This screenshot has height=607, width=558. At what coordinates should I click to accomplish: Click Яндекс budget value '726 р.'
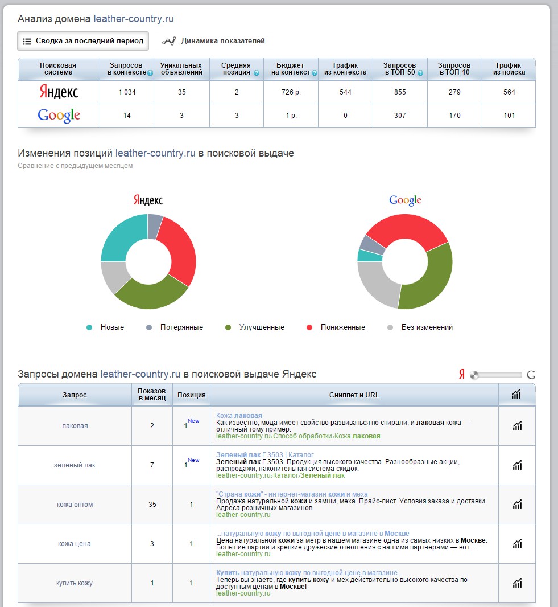click(x=291, y=92)
